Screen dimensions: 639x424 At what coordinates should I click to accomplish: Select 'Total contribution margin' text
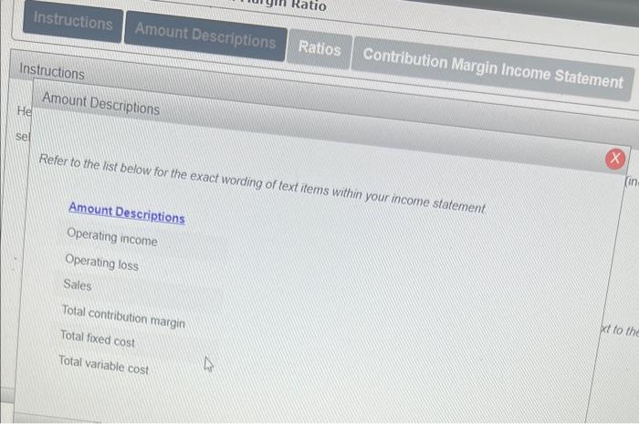pos(123,316)
